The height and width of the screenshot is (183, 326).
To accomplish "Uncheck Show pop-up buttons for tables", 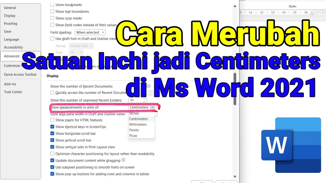I will (52, 174).
